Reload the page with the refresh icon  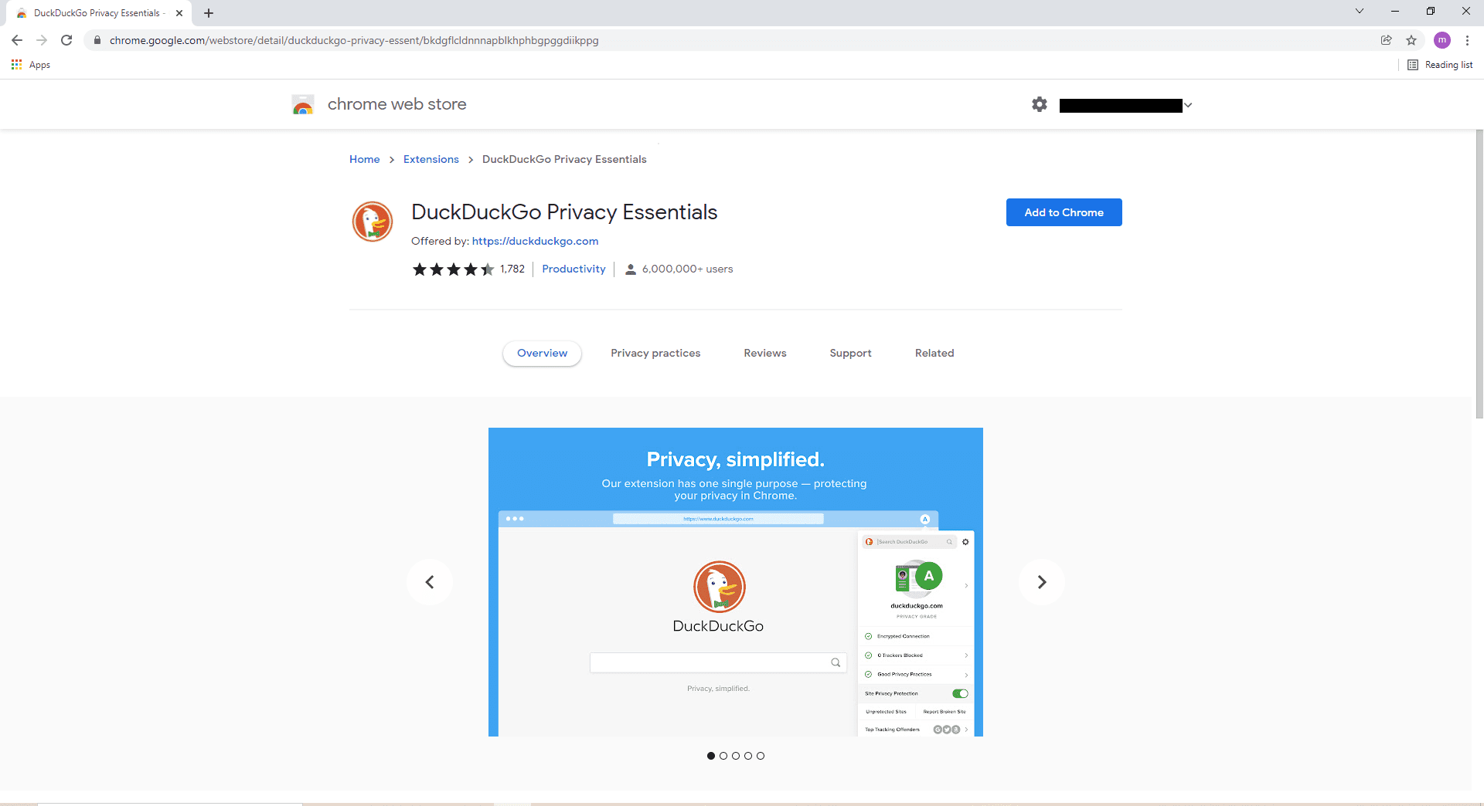pos(66,40)
